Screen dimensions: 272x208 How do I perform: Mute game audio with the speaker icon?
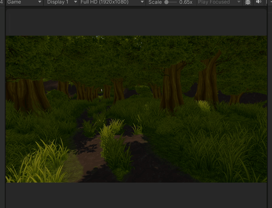[x=259, y=2]
